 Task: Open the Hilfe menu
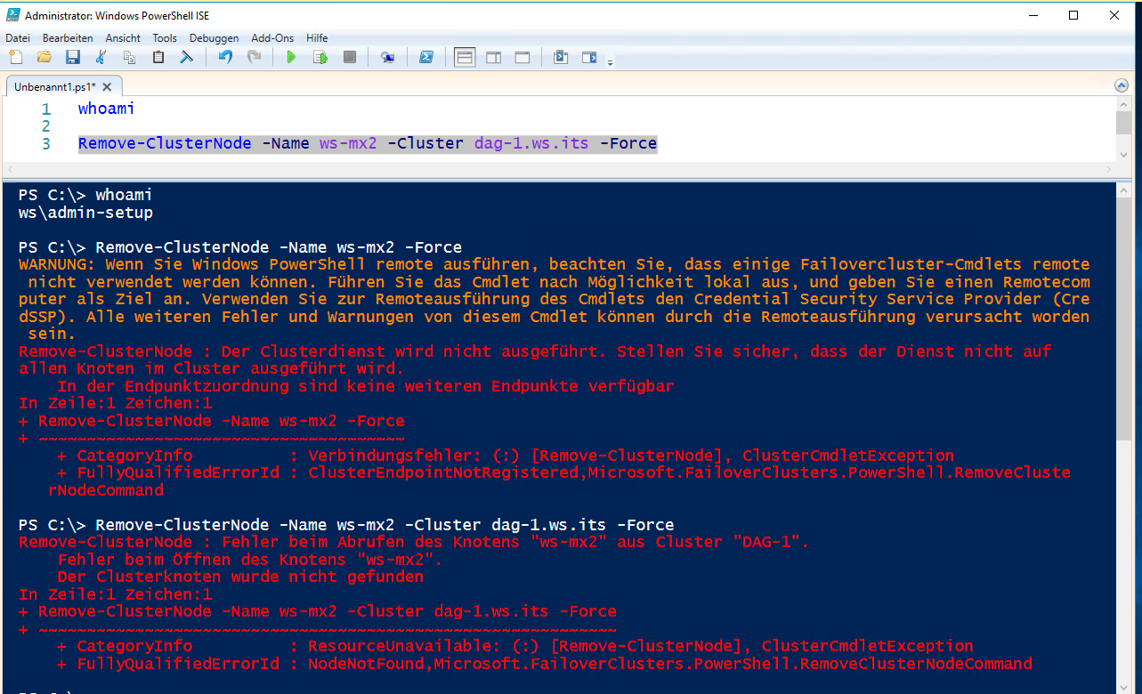pos(317,38)
